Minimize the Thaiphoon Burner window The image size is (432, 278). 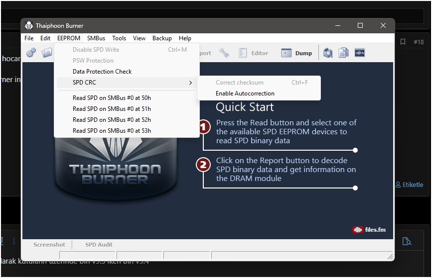click(x=338, y=25)
